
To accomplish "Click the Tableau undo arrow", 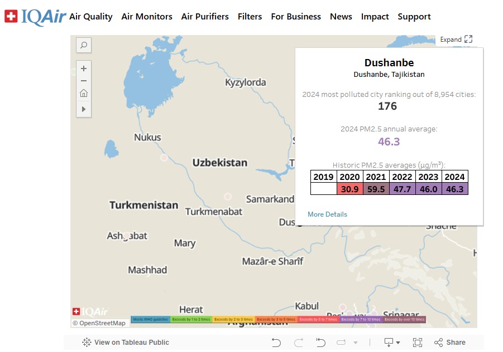I will [x=276, y=343].
